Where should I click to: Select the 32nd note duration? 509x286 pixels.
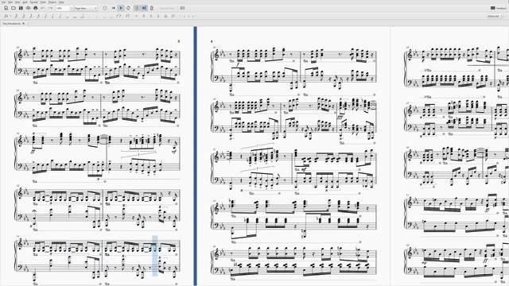[31, 16]
